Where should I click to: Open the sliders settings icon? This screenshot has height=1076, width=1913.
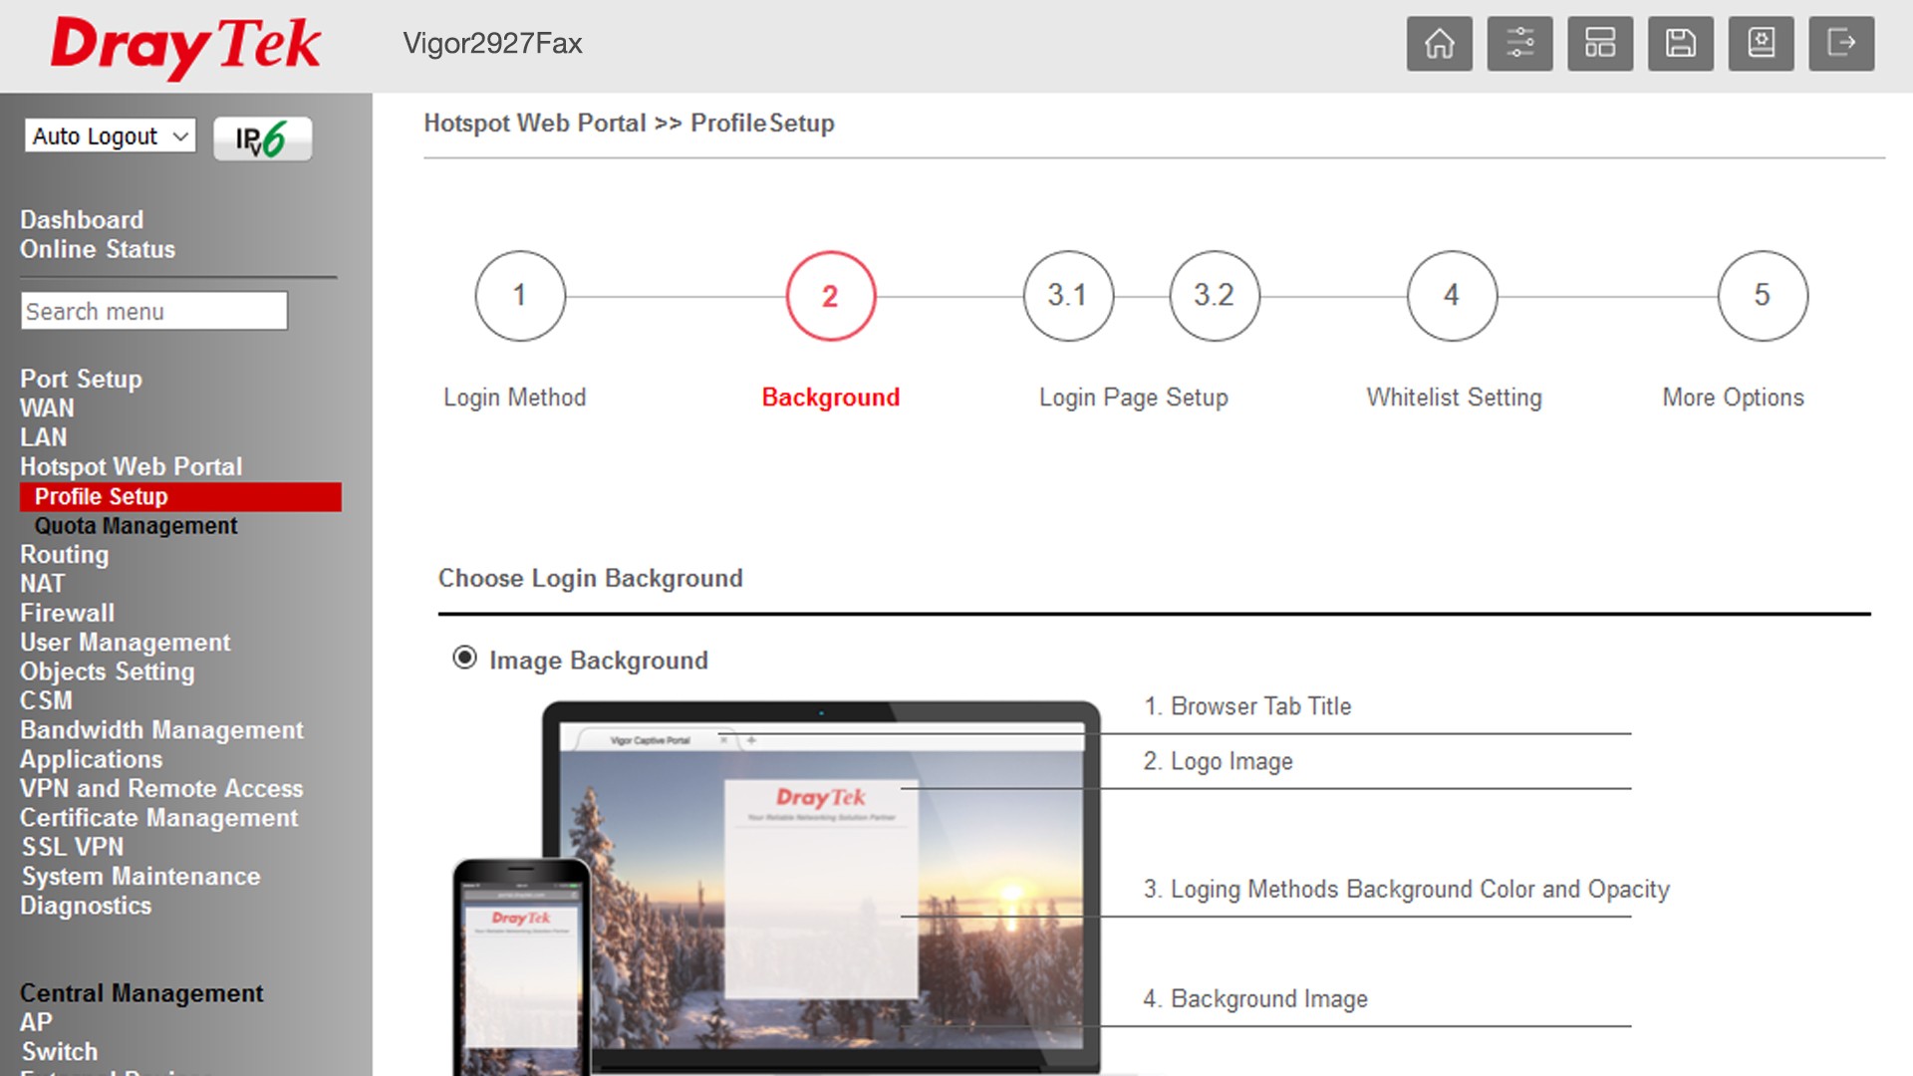(1519, 44)
